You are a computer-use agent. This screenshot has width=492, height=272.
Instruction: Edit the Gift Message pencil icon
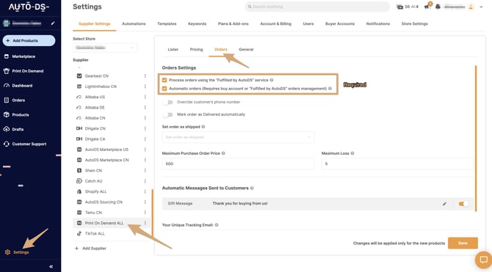444,204
